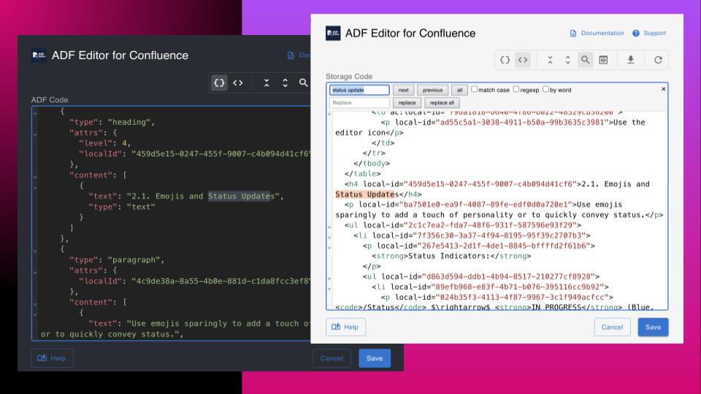Click the "Storage Code" label
This screenshot has width=701, height=394.
pos(349,77)
